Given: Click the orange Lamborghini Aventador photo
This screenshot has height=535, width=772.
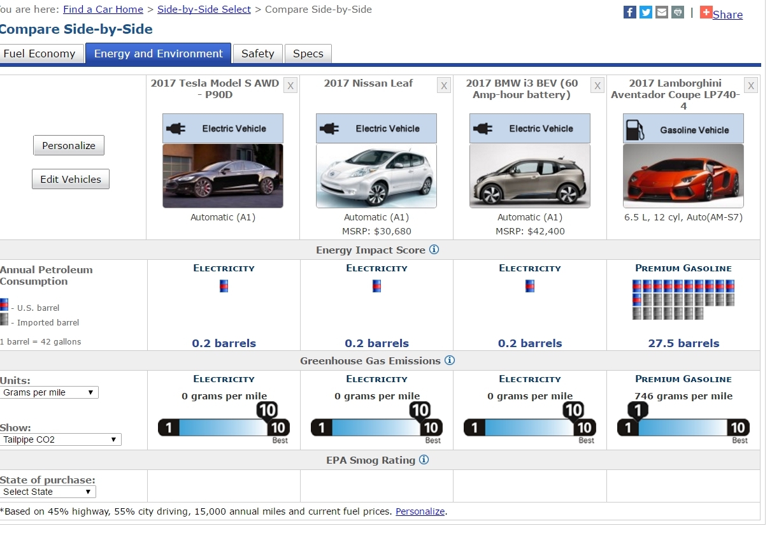Looking at the screenshot, I should coord(683,176).
